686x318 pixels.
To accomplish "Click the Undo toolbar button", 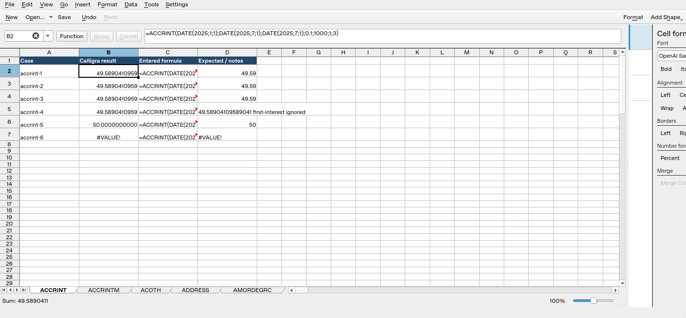I will 89,17.
